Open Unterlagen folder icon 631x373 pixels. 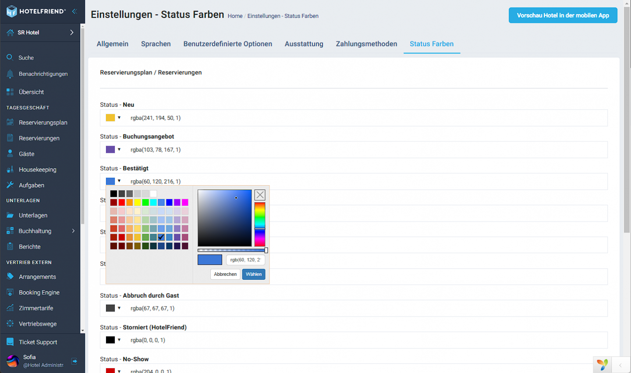[x=10, y=215]
